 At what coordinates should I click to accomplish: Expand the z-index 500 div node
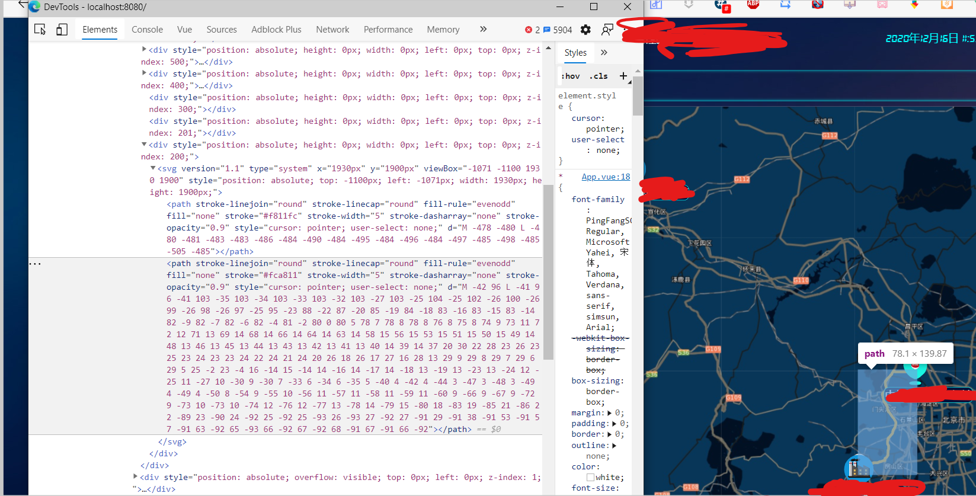point(144,49)
